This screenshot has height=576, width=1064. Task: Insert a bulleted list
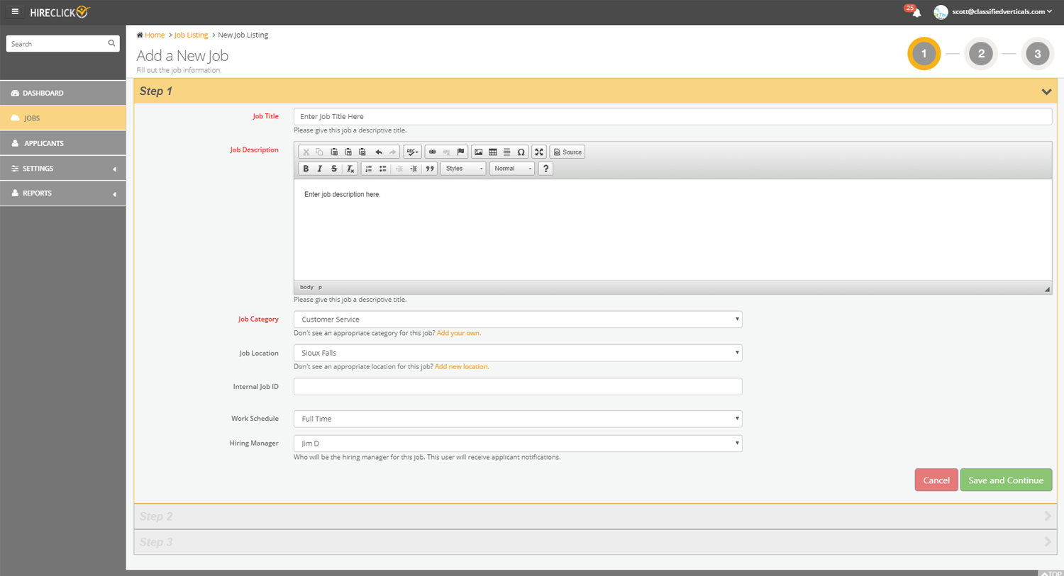(x=382, y=169)
